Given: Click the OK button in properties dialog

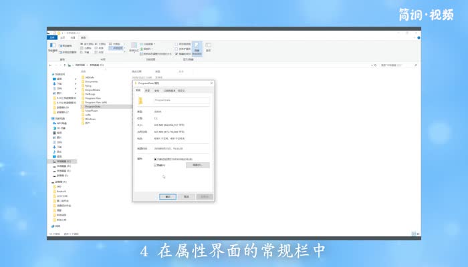Looking at the screenshot, I should click(167, 196).
